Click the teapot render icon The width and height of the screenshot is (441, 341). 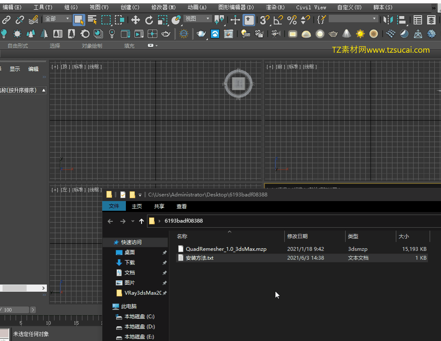(201, 34)
